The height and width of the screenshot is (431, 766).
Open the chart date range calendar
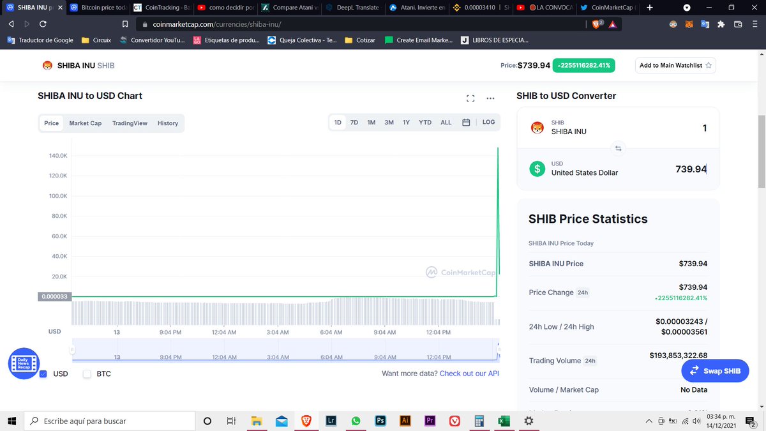pos(466,122)
